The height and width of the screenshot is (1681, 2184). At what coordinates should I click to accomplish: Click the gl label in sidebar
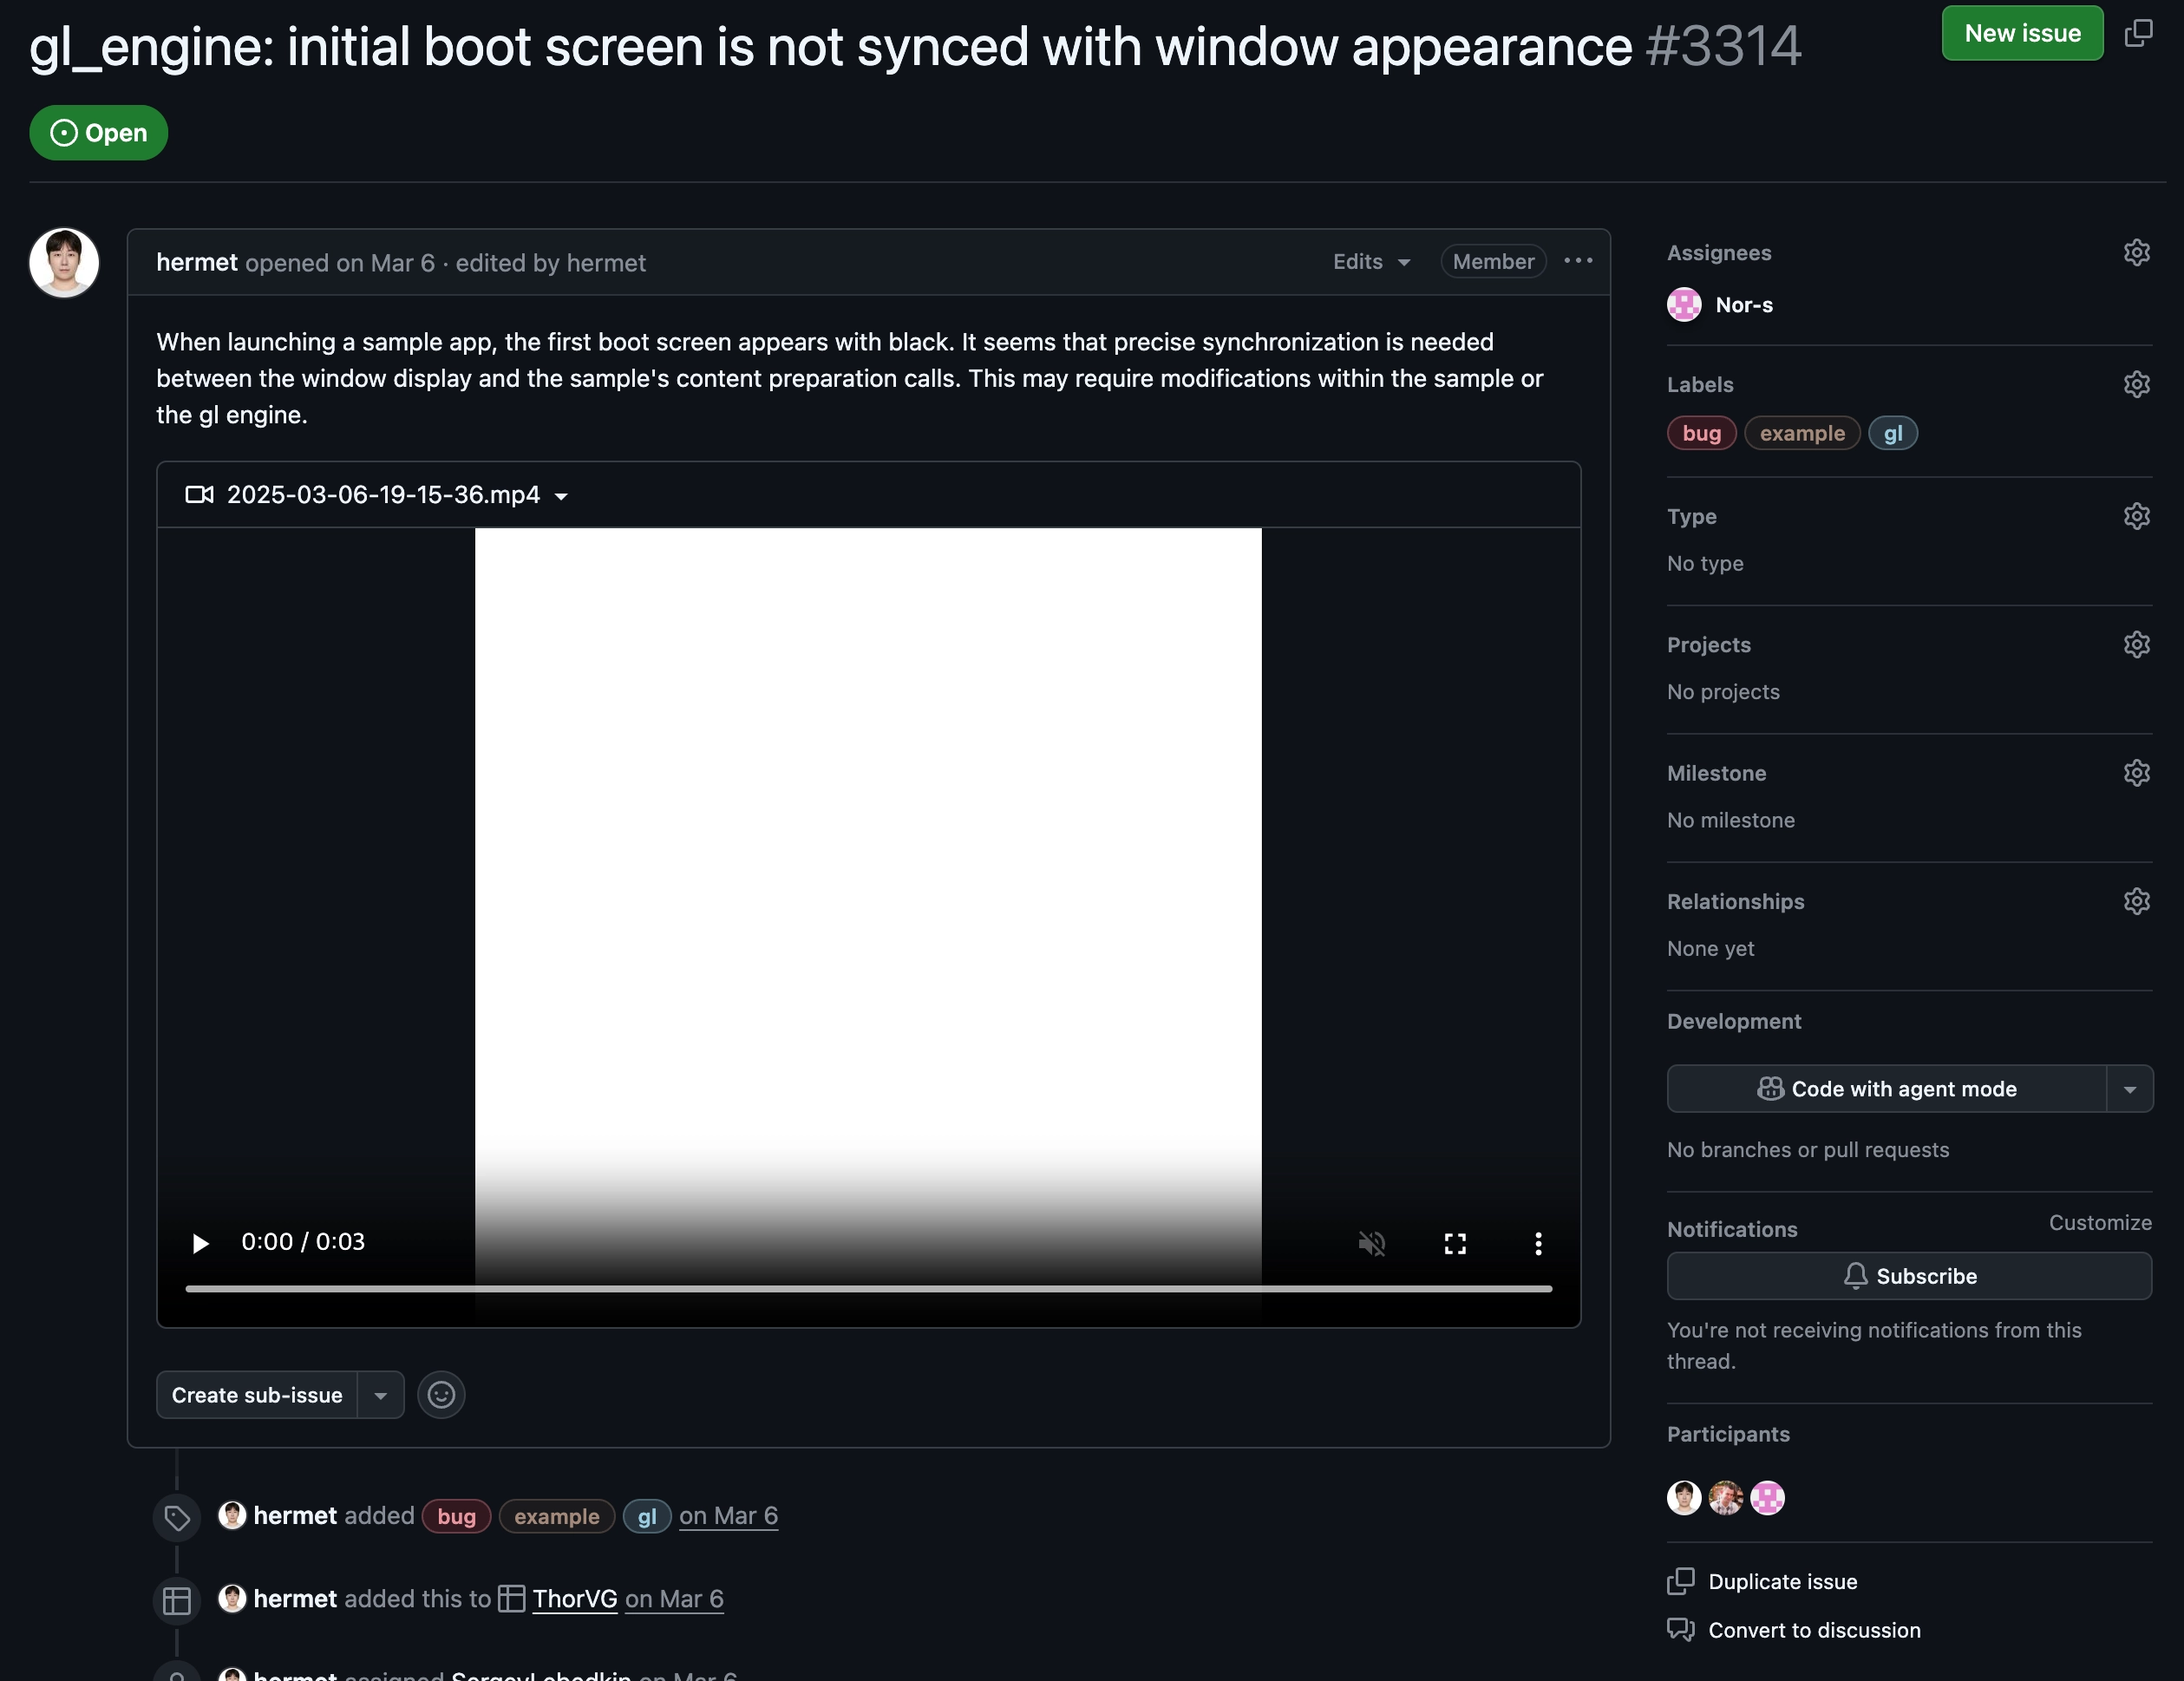click(x=1893, y=433)
